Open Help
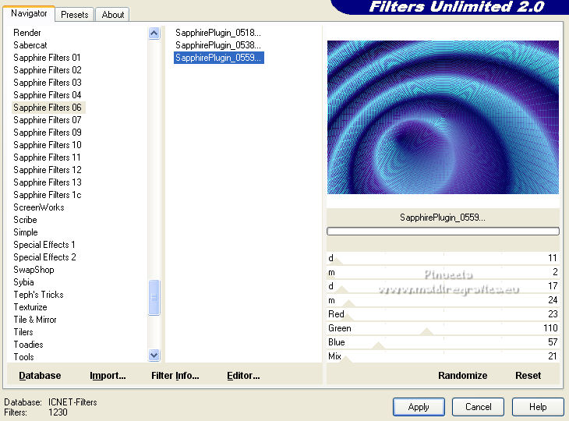This screenshot has width=569, height=421. point(538,407)
